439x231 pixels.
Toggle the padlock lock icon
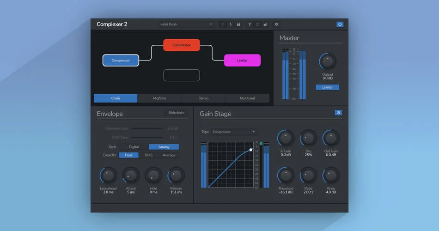(265, 24)
